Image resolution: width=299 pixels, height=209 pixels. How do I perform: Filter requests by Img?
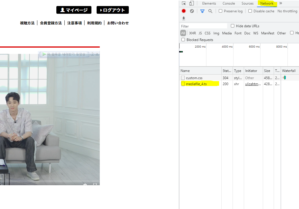(x=216, y=33)
